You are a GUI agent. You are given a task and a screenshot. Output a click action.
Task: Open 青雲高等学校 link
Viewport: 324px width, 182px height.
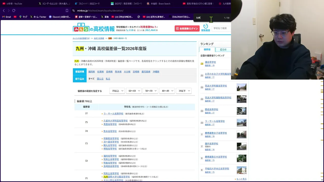[110, 124]
